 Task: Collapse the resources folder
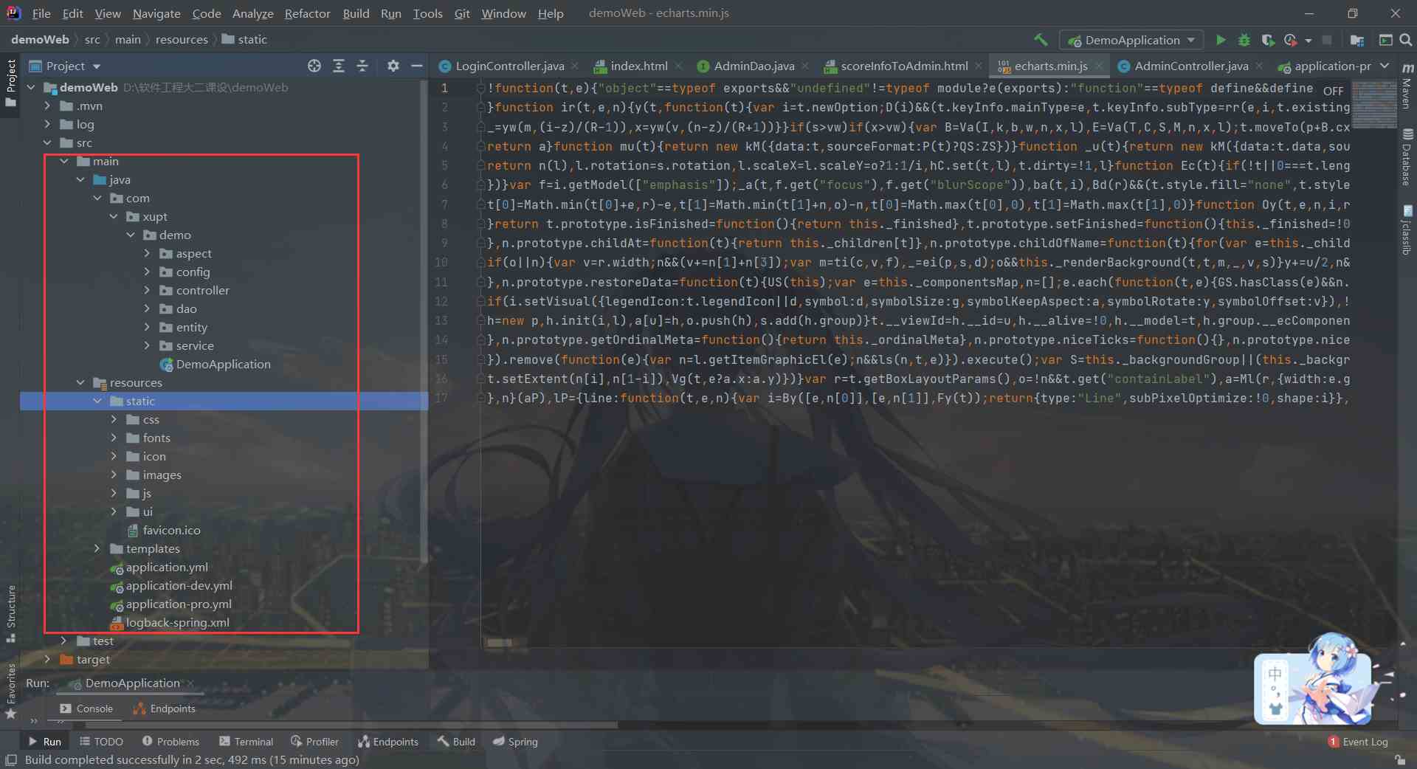[81, 382]
